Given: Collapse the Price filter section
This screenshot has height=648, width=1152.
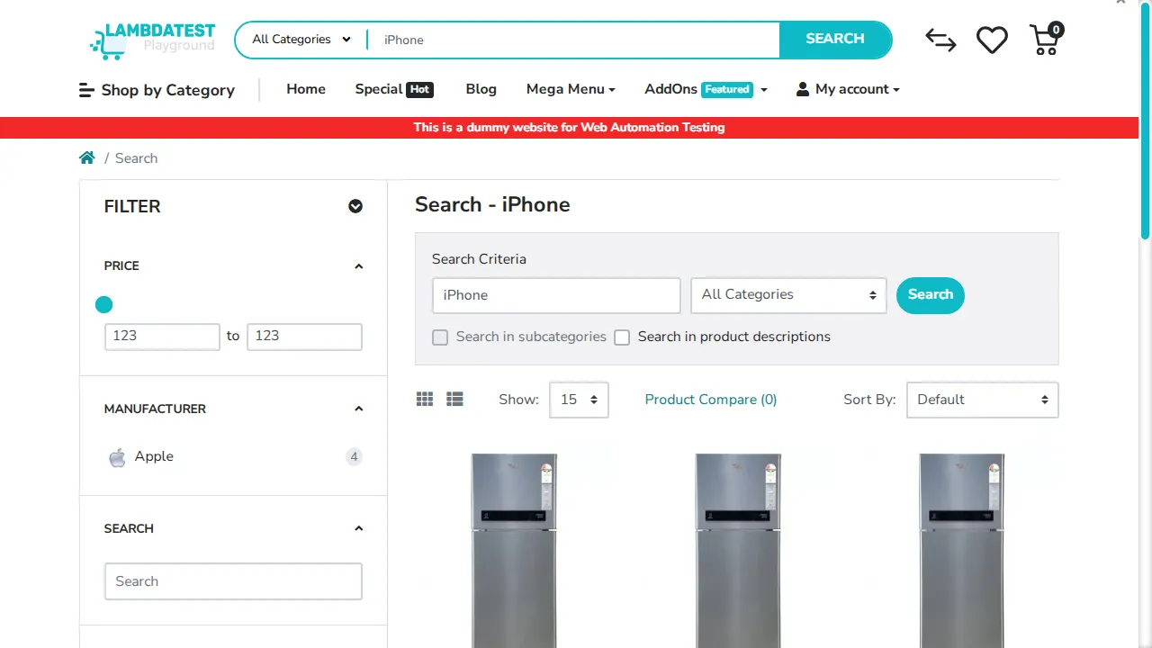Looking at the screenshot, I should pyautogui.click(x=358, y=266).
